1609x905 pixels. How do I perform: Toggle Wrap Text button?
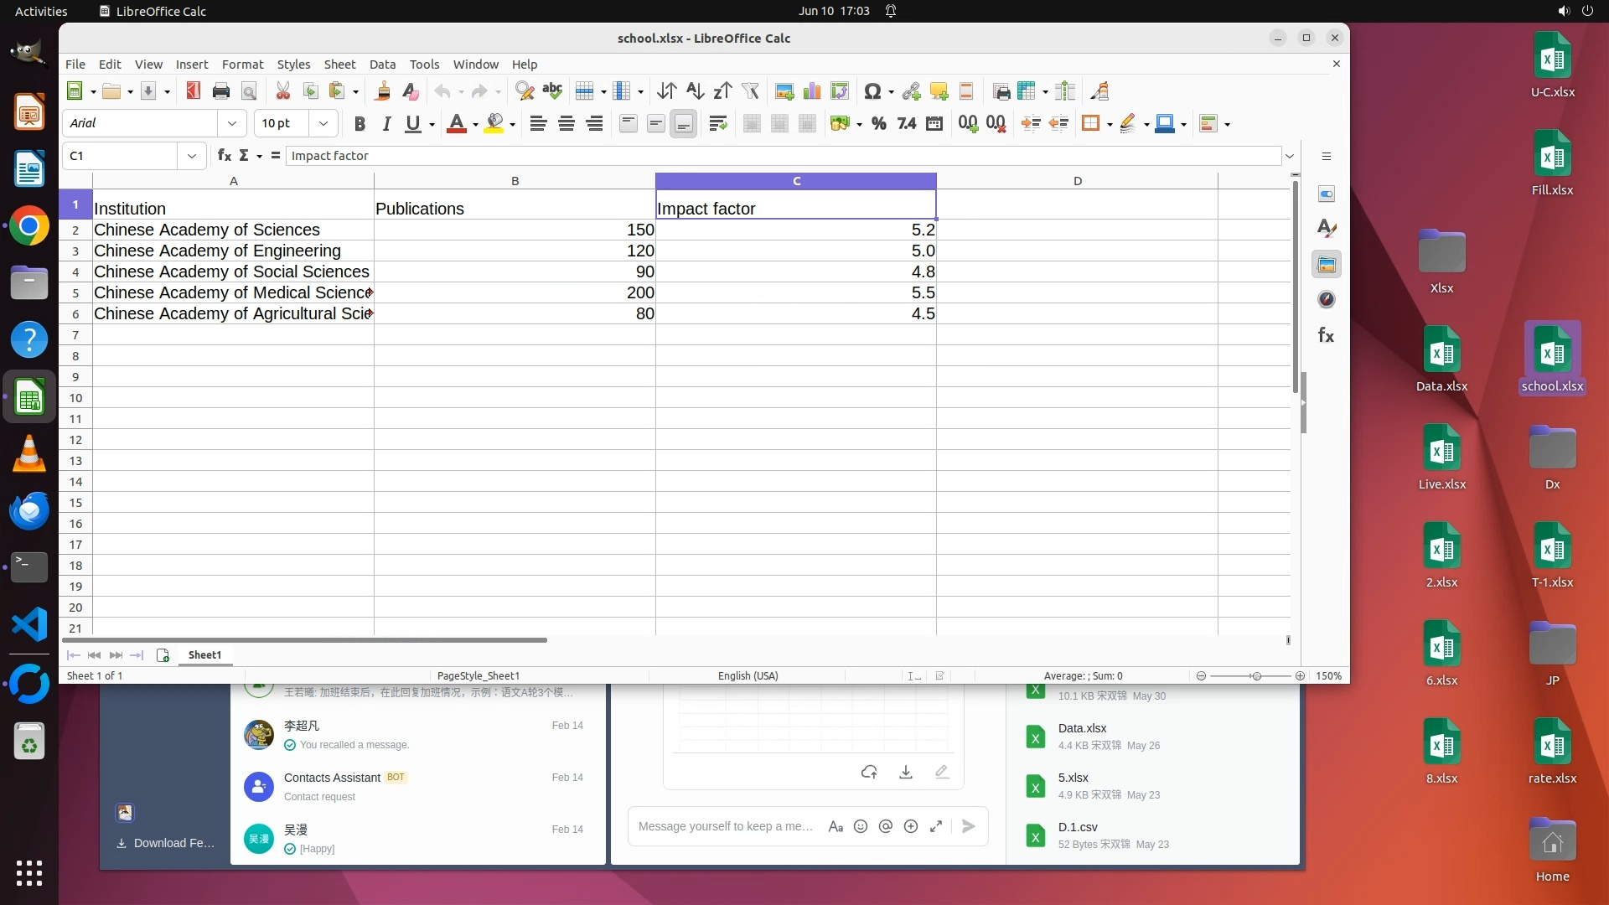pyautogui.click(x=717, y=124)
